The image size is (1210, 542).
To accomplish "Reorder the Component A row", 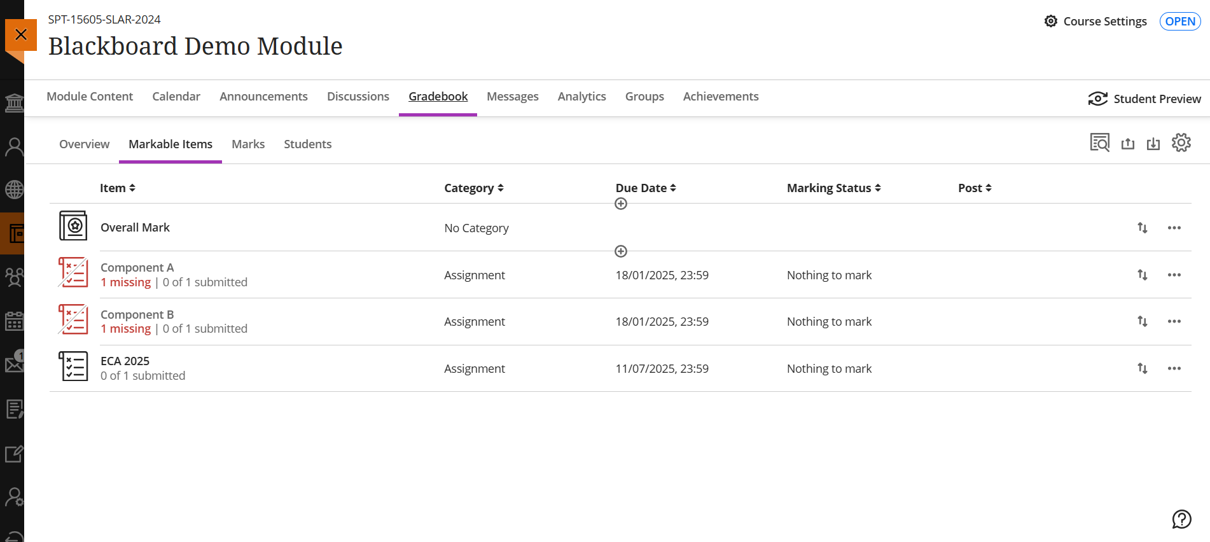I will click(x=1143, y=275).
